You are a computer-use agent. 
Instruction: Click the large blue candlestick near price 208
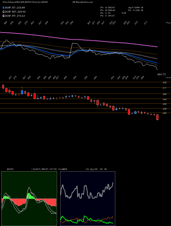[x=135, y=112]
